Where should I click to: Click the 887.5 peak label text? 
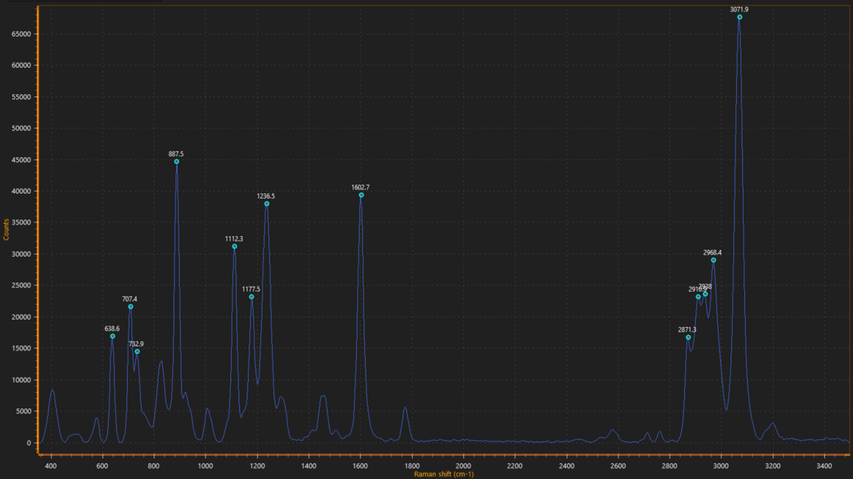point(176,154)
